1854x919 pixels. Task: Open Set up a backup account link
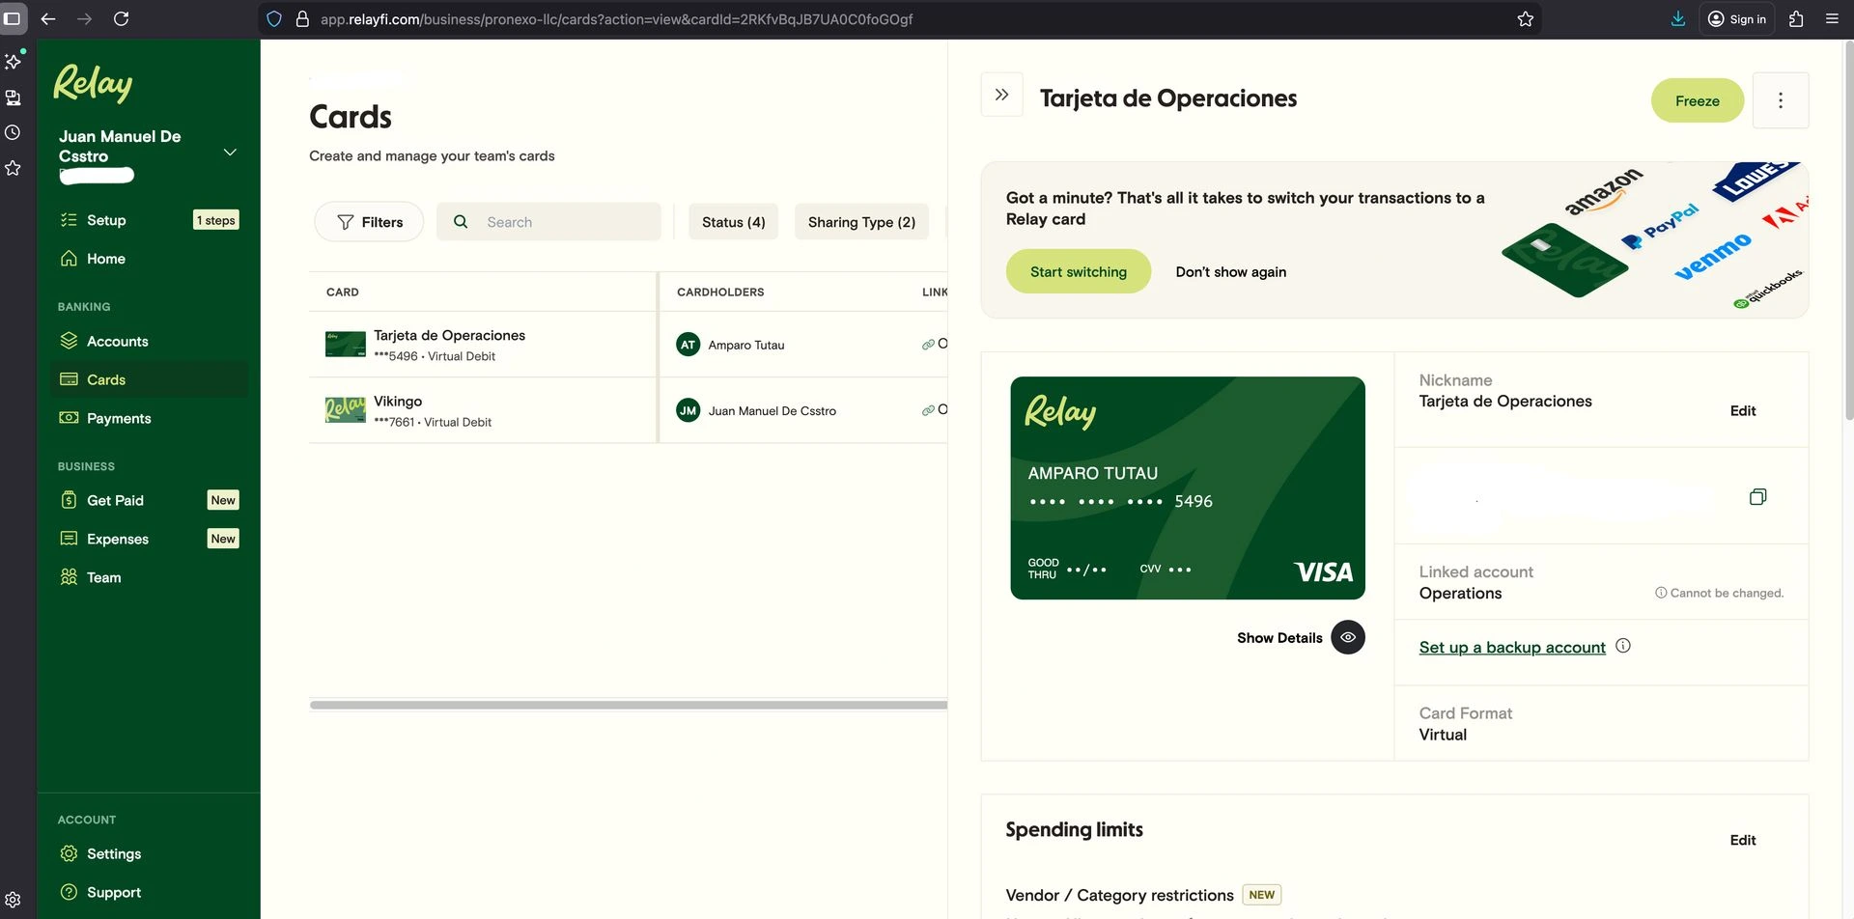[x=1511, y=648]
